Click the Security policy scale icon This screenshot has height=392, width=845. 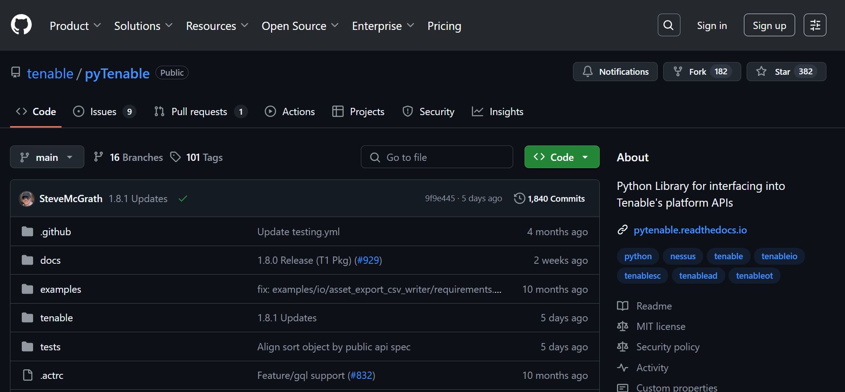point(623,347)
